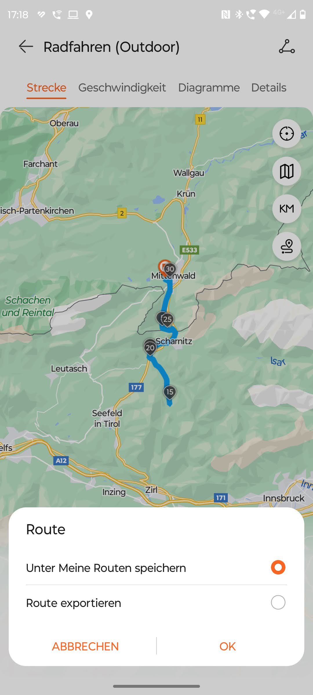
Task: Confirm the Route dialog with OK
Action: tap(228, 646)
